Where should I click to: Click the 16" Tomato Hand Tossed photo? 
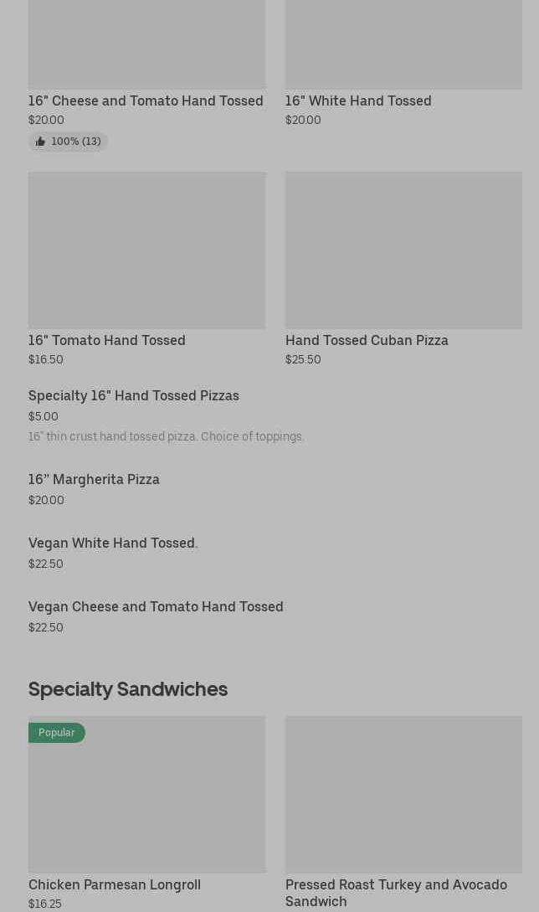[x=146, y=250]
